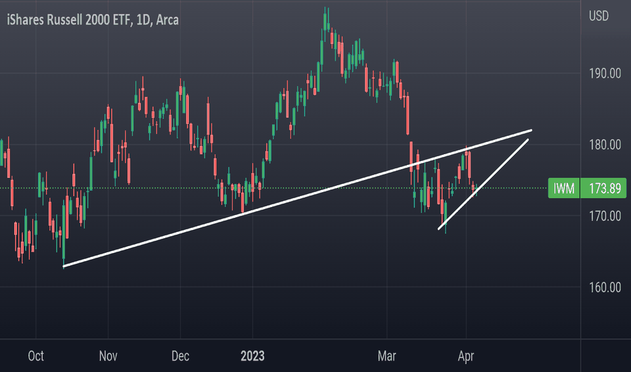631x372 pixels.
Task: Click the Nov label on time axis
Action: click(x=108, y=356)
